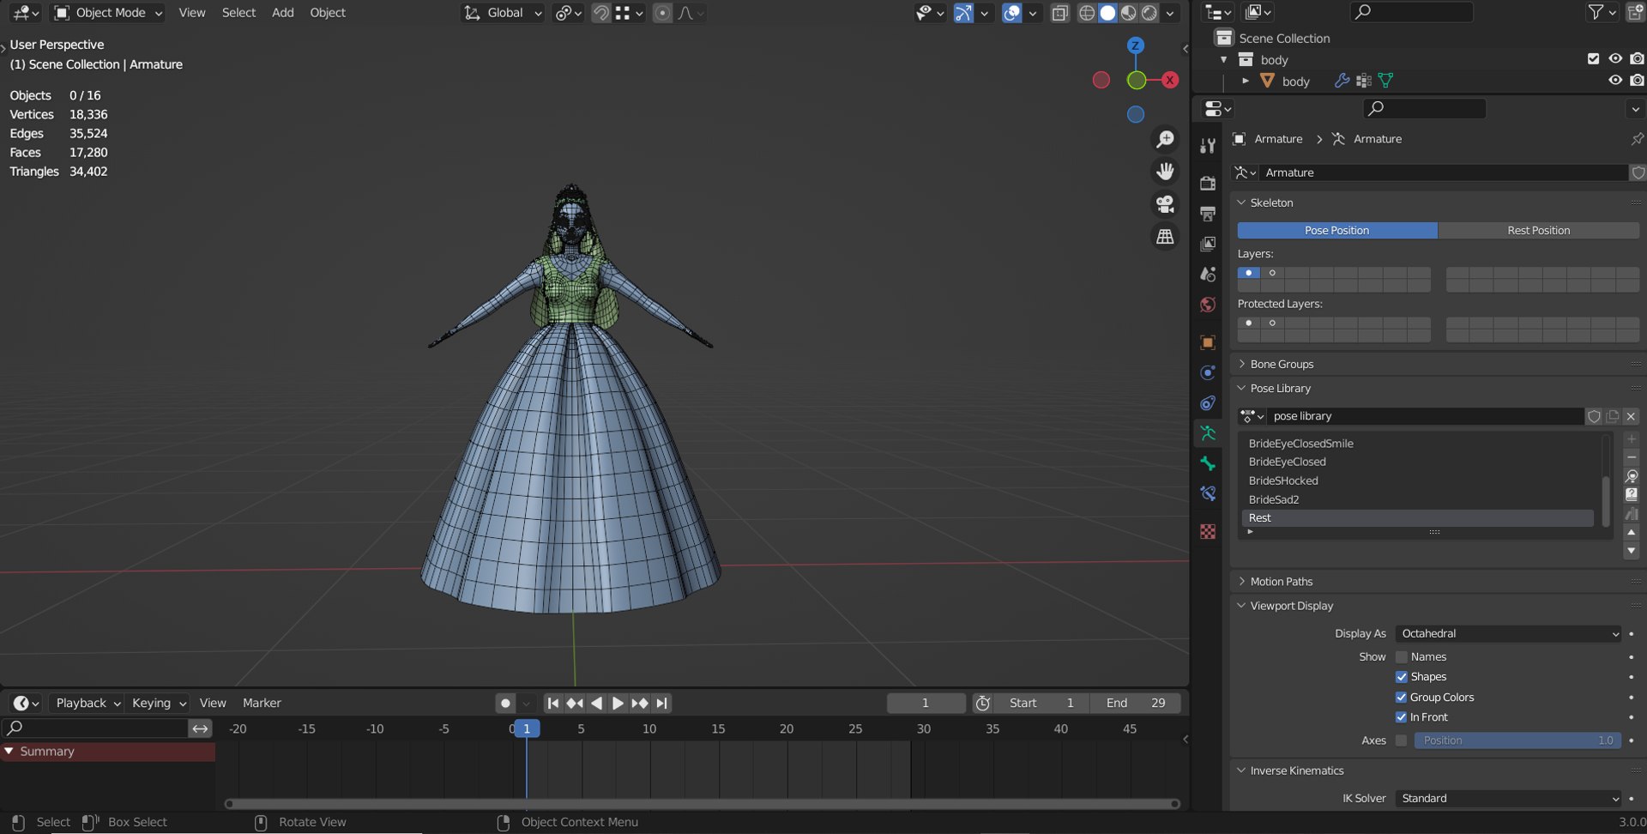The image size is (1647, 834).
Task: Switch to wireframe shading
Action: 1087,13
